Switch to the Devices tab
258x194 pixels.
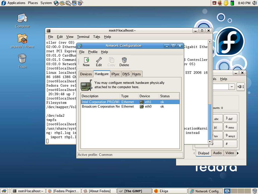86,74
